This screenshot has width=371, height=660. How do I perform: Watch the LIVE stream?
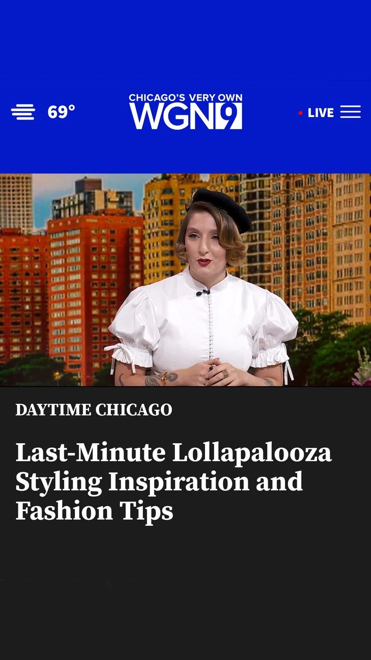coord(320,113)
